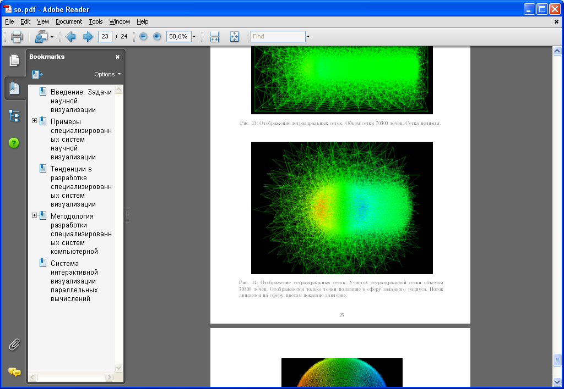Zoom out with the minus button
This screenshot has width=564, height=389.
pos(143,36)
